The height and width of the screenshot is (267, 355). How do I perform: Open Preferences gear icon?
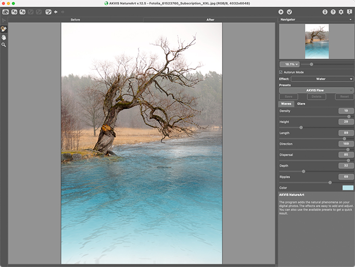(341, 12)
